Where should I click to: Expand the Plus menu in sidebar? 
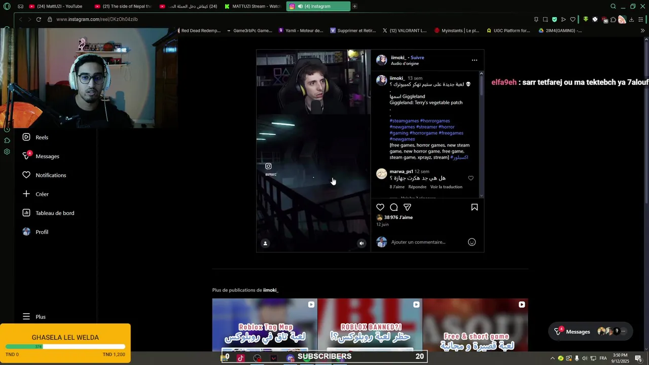tap(34, 317)
